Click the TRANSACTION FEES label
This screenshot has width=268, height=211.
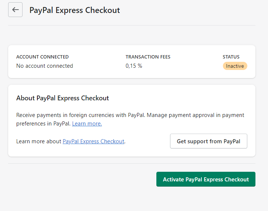tap(148, 57)
